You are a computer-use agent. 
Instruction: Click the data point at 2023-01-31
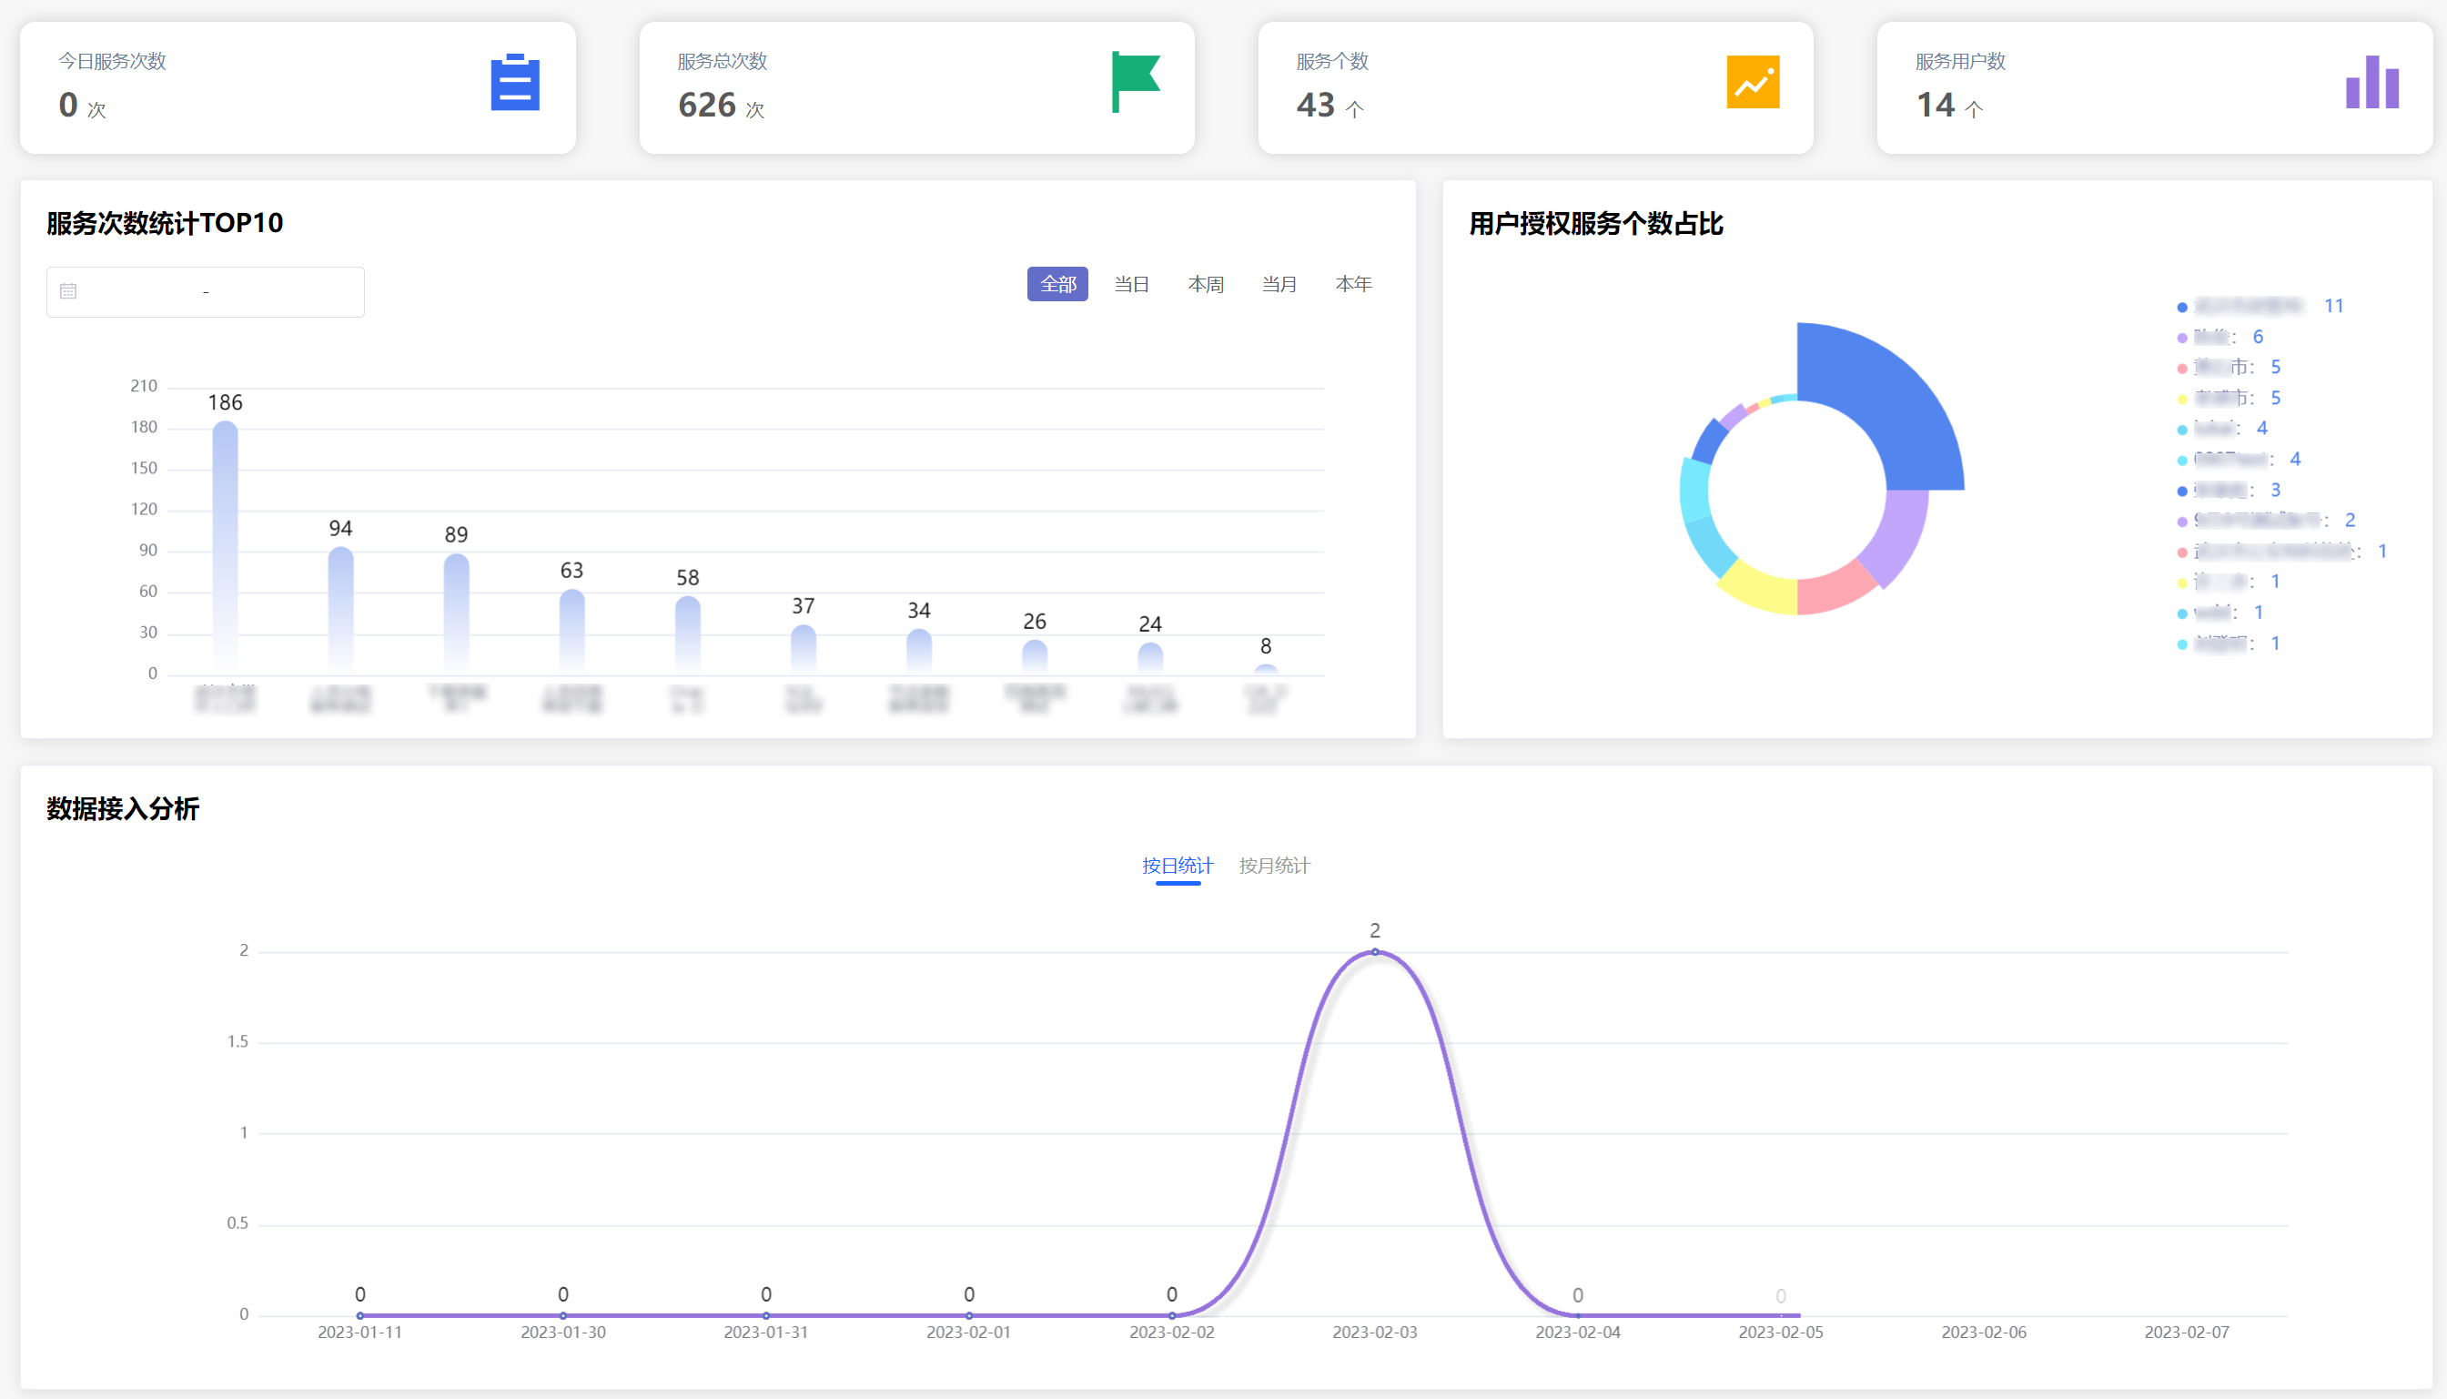click(x=766, y=1315)
